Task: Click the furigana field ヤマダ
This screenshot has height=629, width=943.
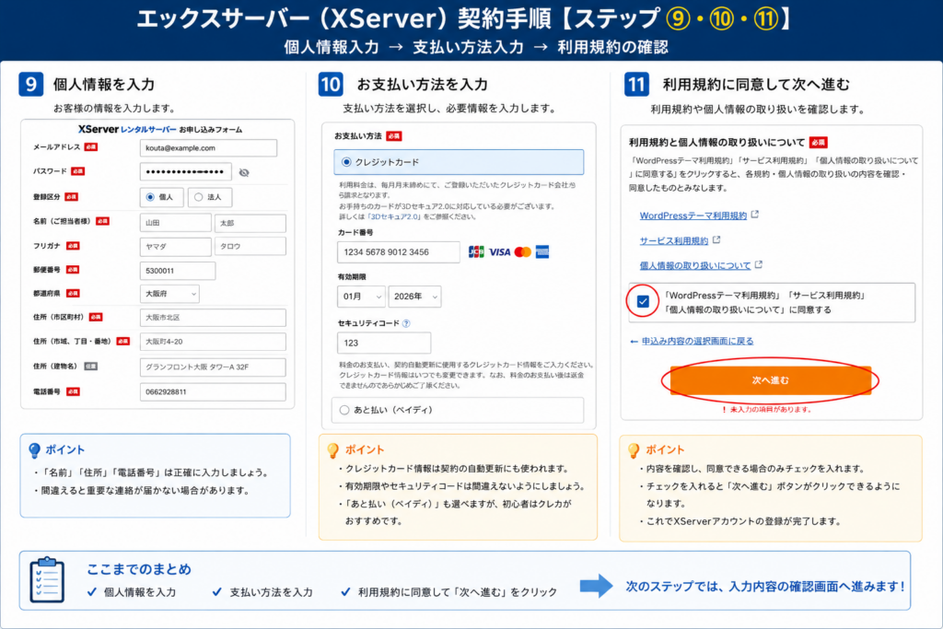Action: [x=176, y=246]
